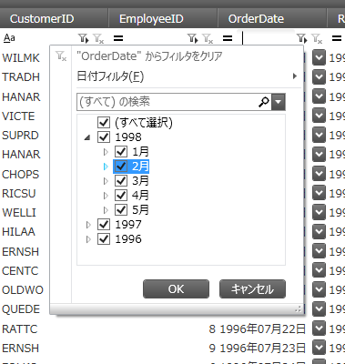Screen dimensions: 345x364
Task: Click the clear-filter icon beside the OrderDate menu entry
Action: 61,56
